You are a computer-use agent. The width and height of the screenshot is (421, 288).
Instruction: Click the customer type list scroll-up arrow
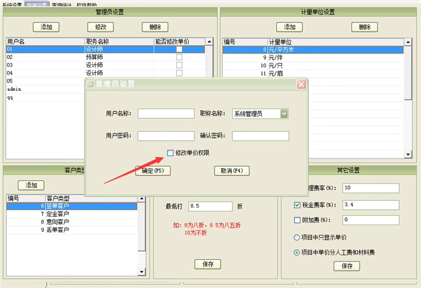click(141, 199)
